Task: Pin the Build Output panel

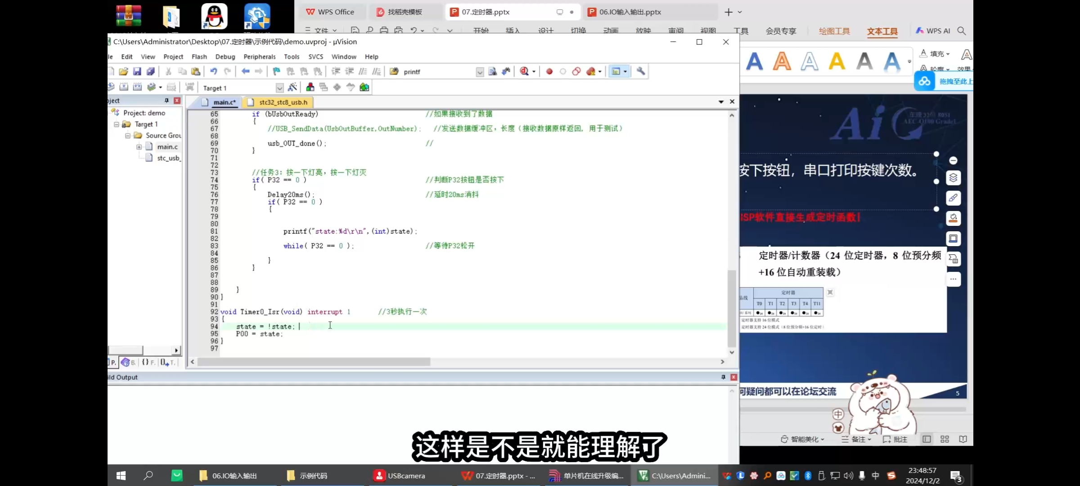Action: tap(723, 377)
